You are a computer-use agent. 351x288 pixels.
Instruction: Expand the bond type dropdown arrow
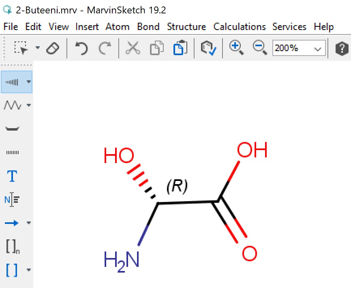29,82
